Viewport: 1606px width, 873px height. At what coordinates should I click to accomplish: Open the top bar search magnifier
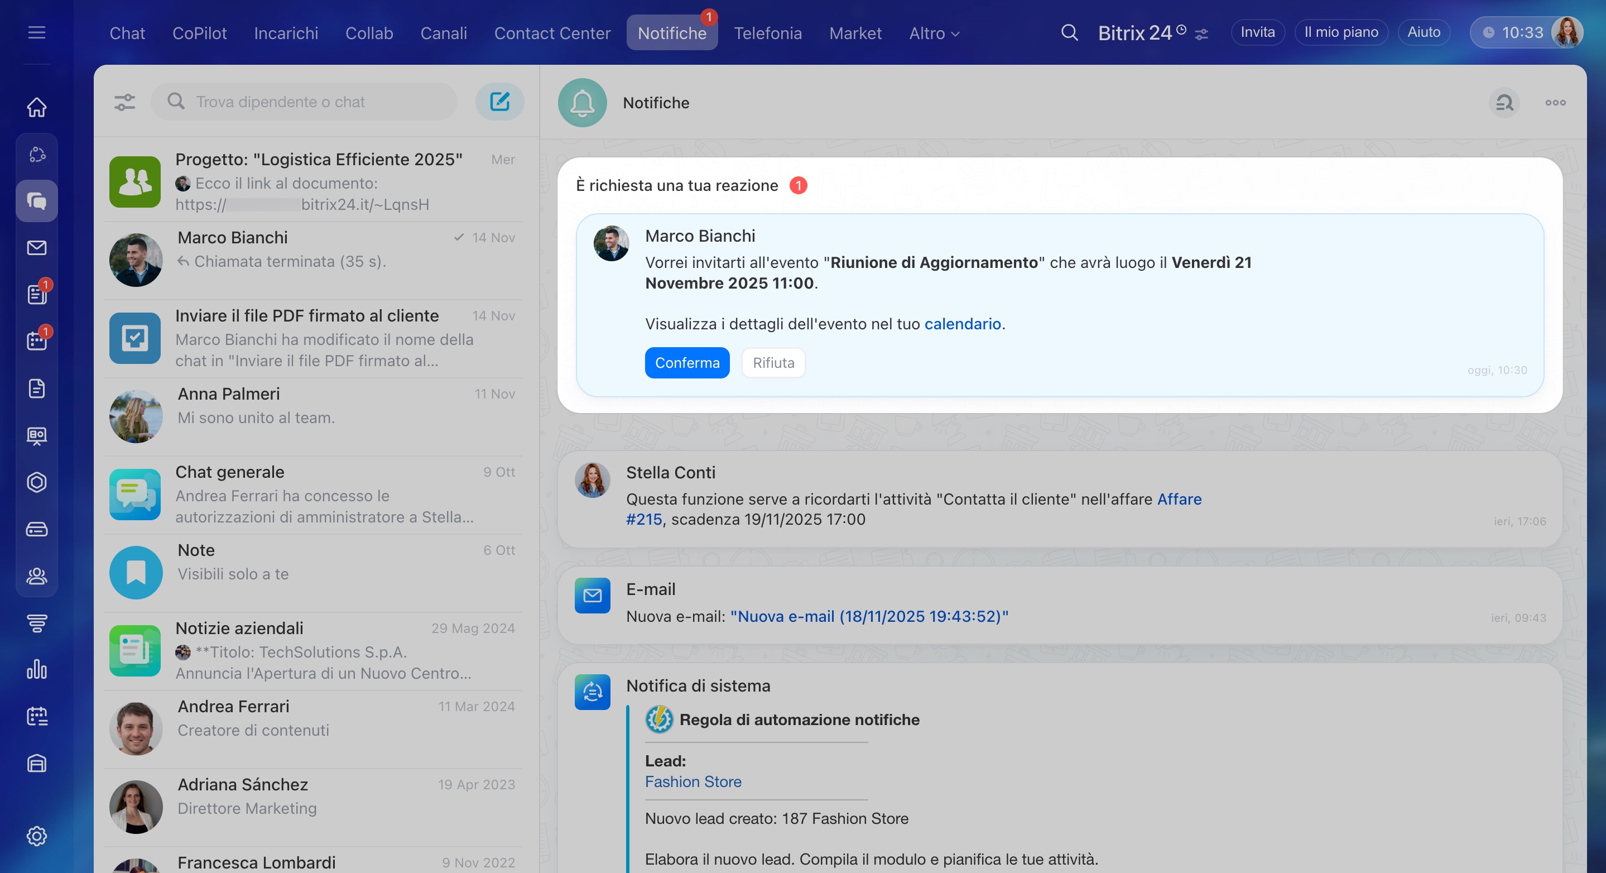(1069, 32)
